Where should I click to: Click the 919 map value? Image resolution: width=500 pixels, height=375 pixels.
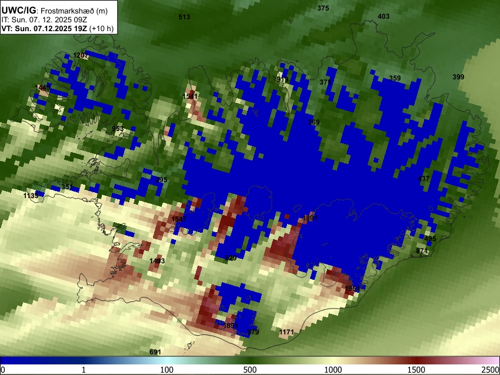tap(282, 79)
